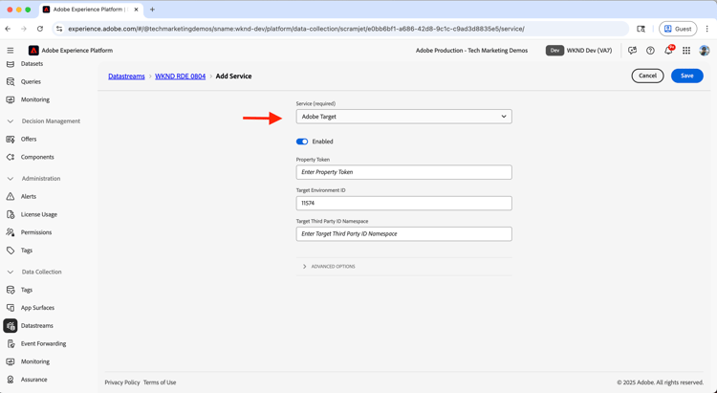Open the Permissions icon

pyautogui.click(x=11, y=232)
